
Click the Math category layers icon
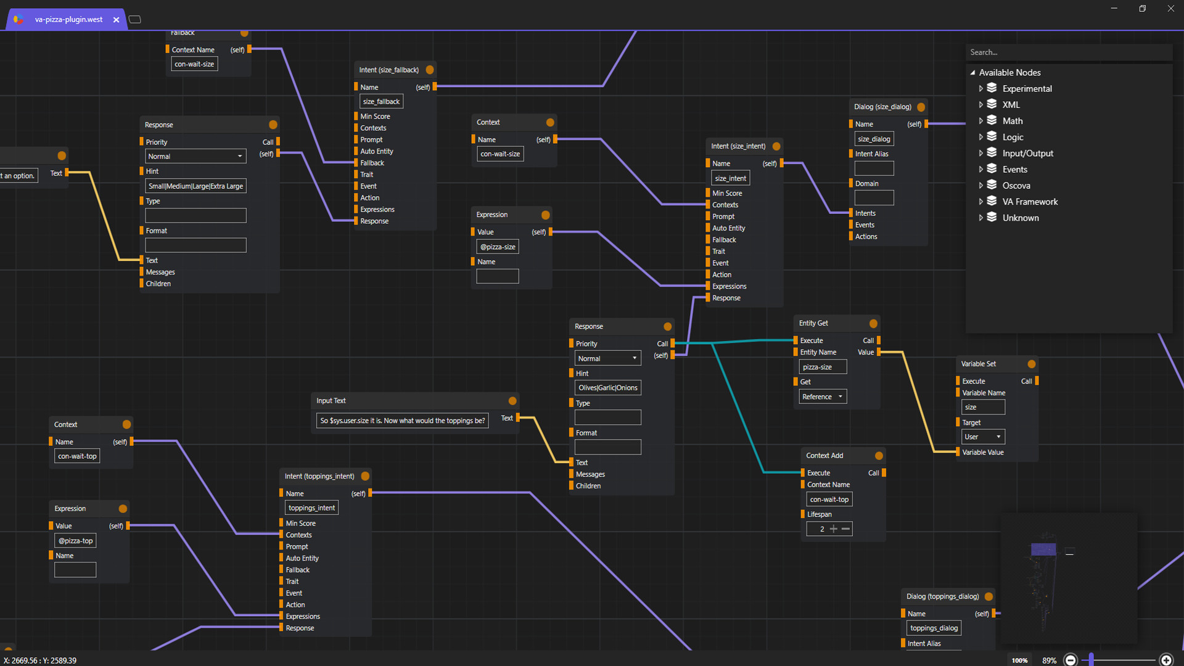click(992, 120)
